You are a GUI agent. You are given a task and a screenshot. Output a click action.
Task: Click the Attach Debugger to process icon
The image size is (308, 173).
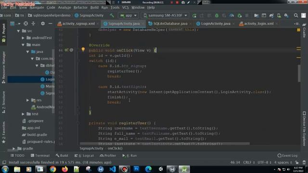[x=240, y=15]
